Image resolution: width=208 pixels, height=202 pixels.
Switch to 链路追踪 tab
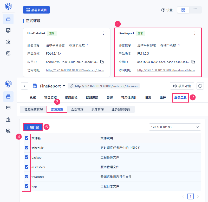92,98
